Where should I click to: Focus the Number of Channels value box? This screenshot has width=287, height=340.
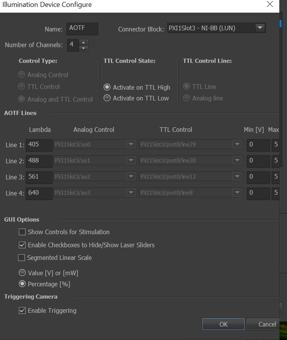click(73, 45)
